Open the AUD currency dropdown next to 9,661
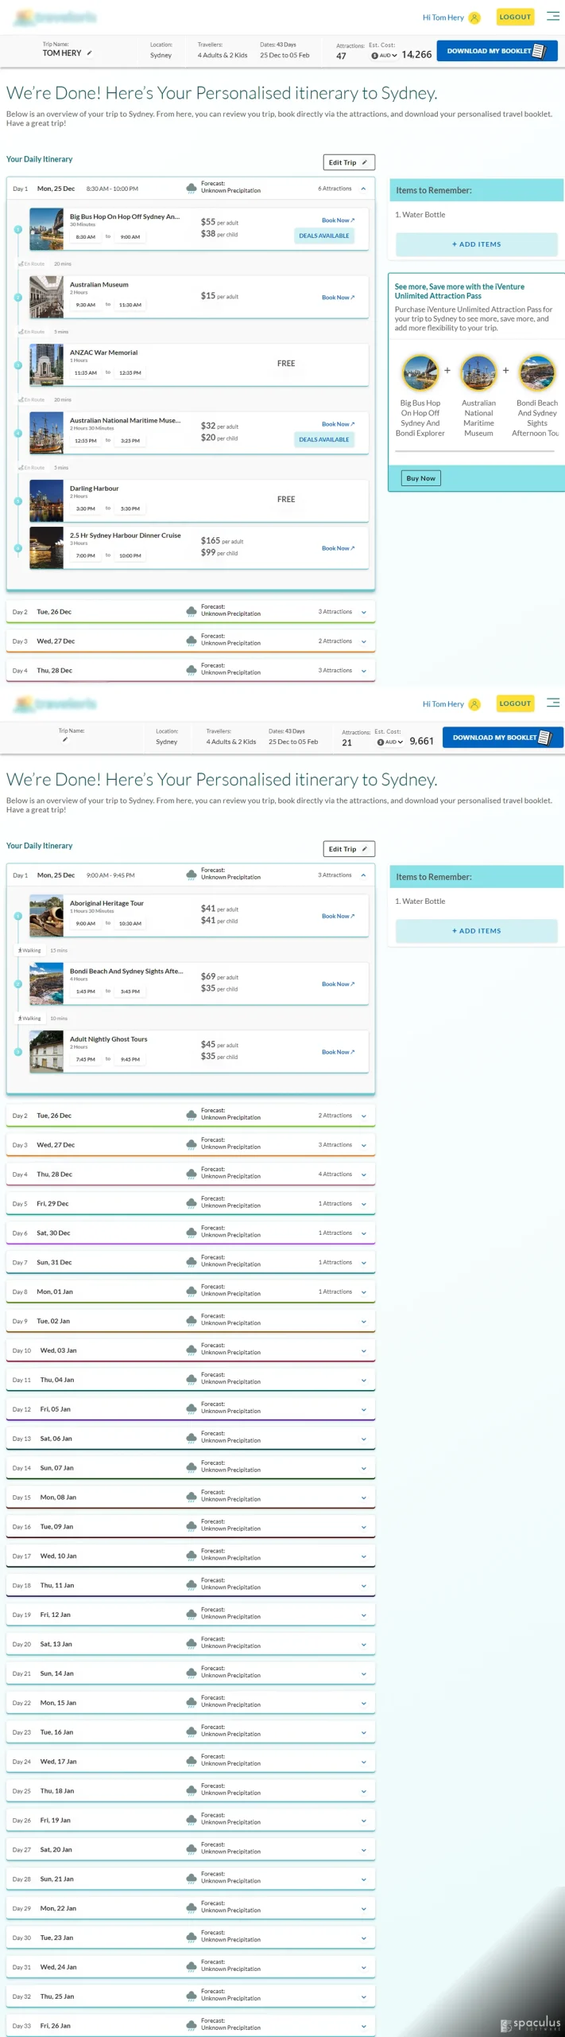The image size is (565, 2037). tap(390, 742)
